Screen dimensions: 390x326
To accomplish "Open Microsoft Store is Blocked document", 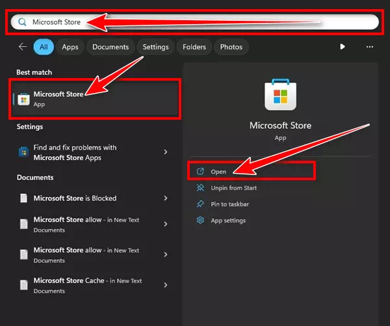I will tap(94, 198).
